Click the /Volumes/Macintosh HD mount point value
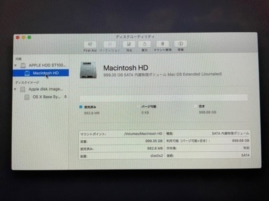Screen dimensions: 269x201 pyautogui.click(x=143, y=134)
